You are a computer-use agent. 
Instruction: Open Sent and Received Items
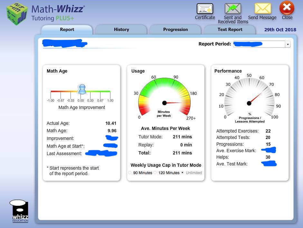point(232,9)
